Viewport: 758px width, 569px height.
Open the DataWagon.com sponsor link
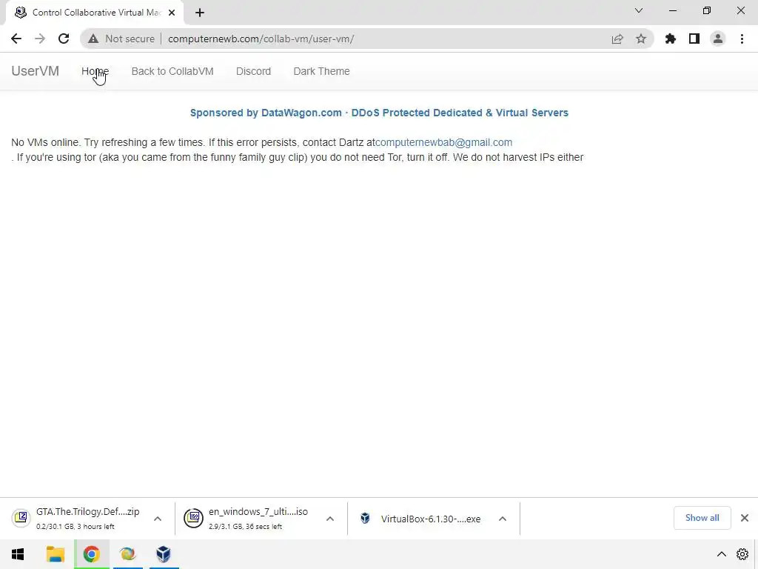pyautogui.click(x=379, y=113)
